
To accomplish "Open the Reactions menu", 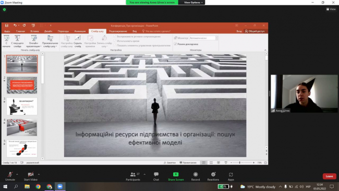I will click(x=213, y=176).
